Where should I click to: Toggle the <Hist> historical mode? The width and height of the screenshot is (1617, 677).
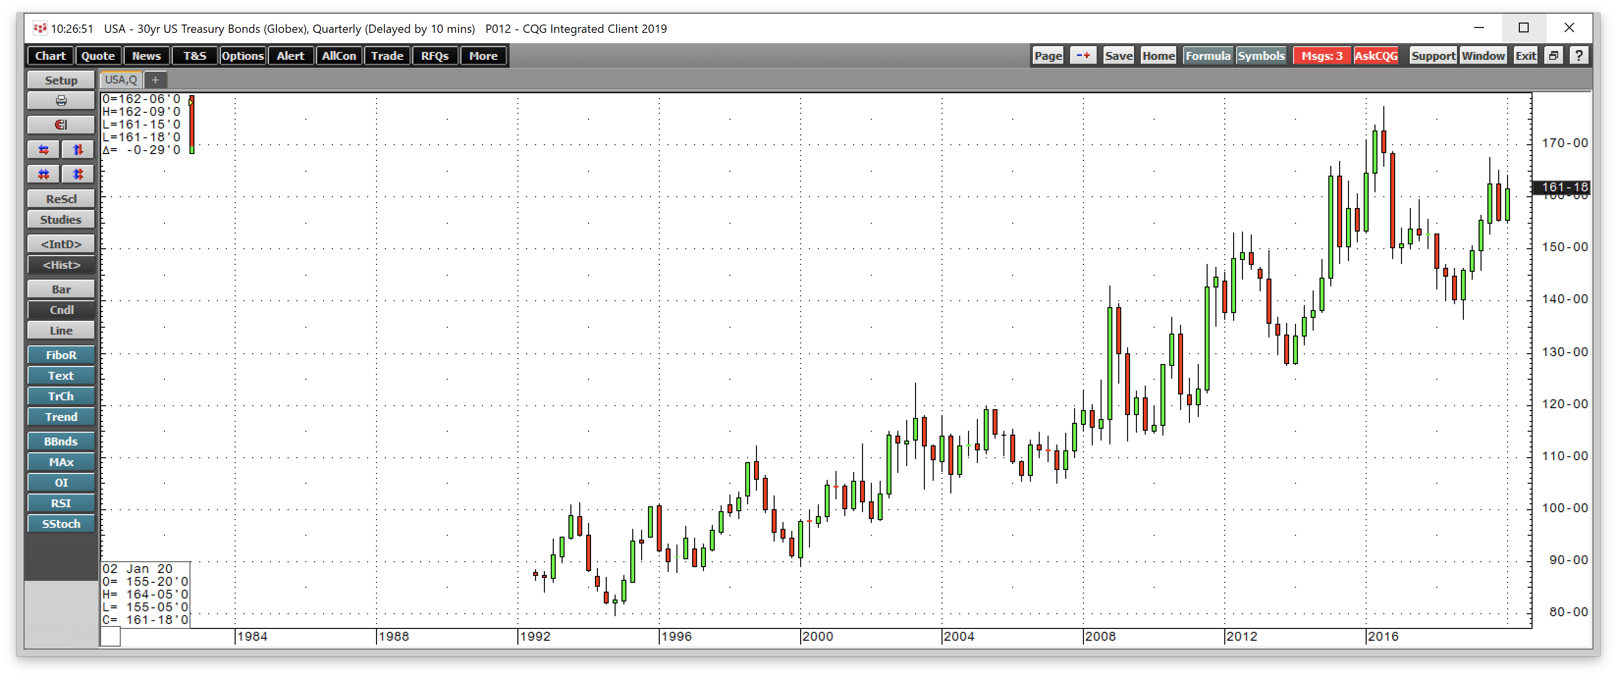(x=61, y=265)
